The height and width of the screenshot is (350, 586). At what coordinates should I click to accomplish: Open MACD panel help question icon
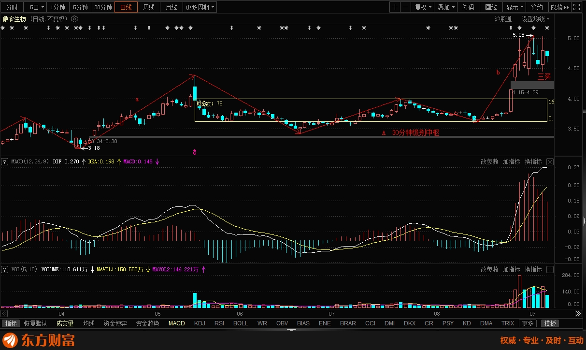(5, 161)
